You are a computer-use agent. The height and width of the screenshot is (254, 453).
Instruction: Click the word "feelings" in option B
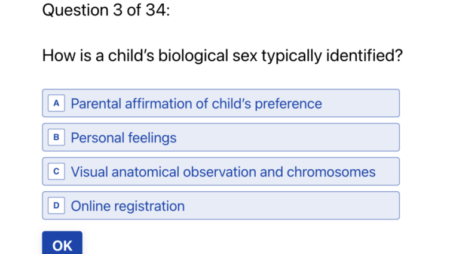tap(152, 138)
